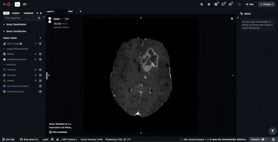278x142 pixels.
Task: Click the Finalize button
Action: tap(266, 5)
